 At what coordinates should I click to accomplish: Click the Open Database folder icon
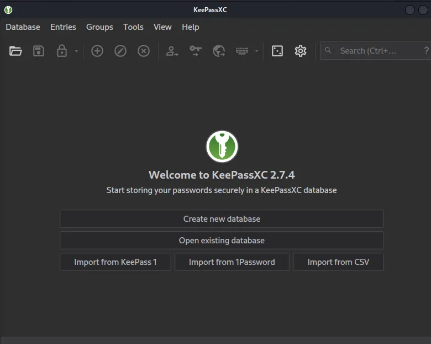tap(15, 51)
